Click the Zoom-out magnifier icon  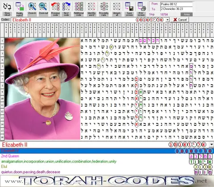click(x=43, y=7)
